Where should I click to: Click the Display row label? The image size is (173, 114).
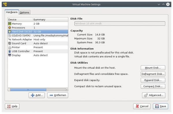pos(16,55)
